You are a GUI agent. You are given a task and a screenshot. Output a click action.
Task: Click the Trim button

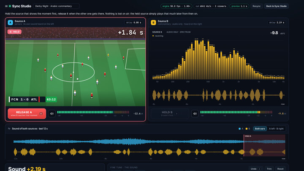269,169
